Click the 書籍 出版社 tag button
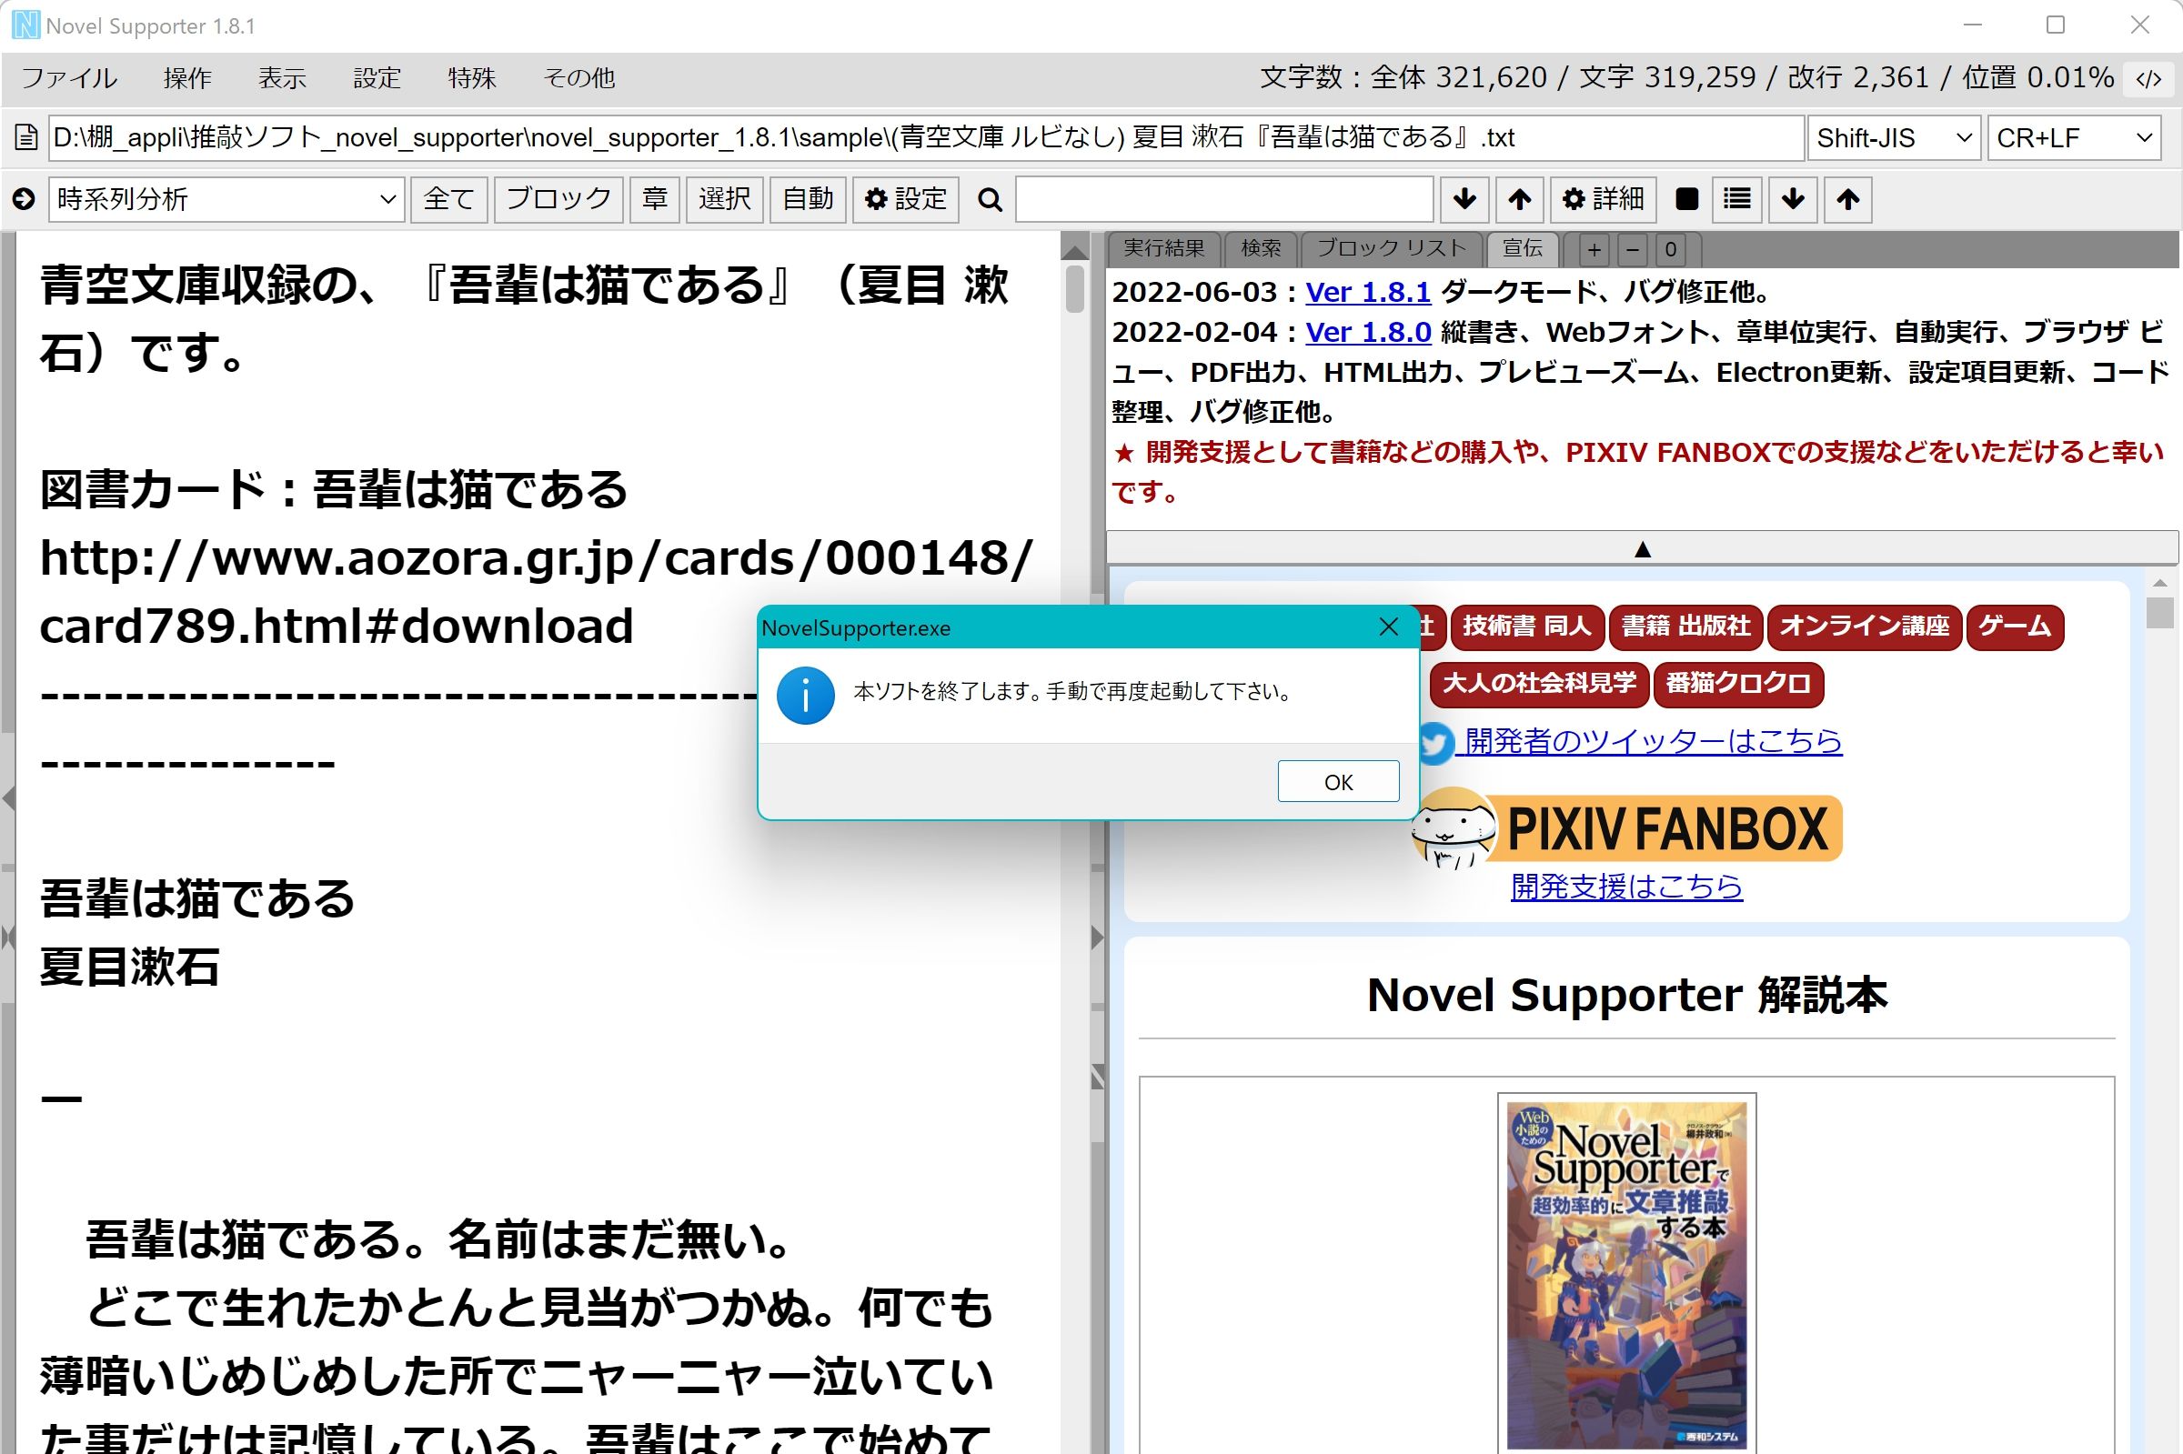The height and width of the screenshot is (1454, 2183). click(x=1685, y=627)
